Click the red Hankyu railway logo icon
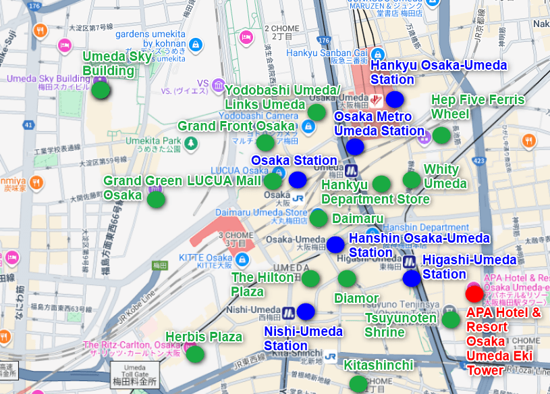This screenshot has width=550, height=394. click(376, 101)
